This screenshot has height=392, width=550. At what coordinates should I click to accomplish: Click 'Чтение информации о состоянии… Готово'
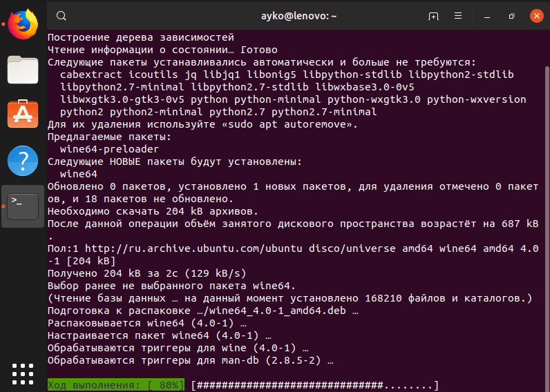coord(162,50)
